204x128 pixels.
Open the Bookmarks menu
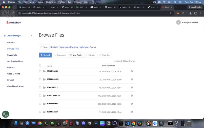[x=51, y=2]
